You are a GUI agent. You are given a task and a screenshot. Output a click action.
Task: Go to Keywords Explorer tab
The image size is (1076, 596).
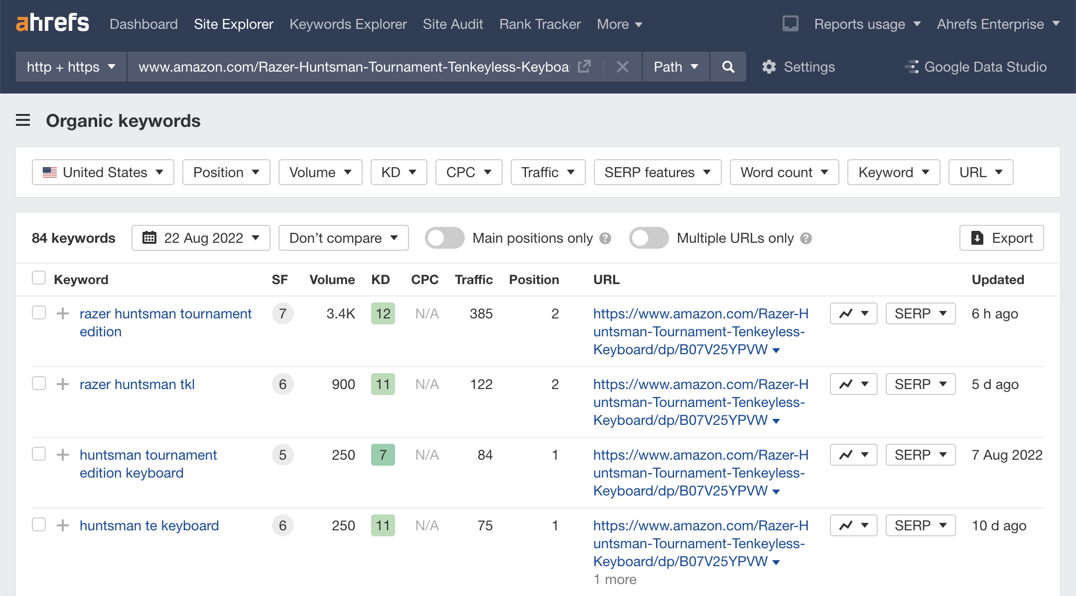click(x=348, y=24)
